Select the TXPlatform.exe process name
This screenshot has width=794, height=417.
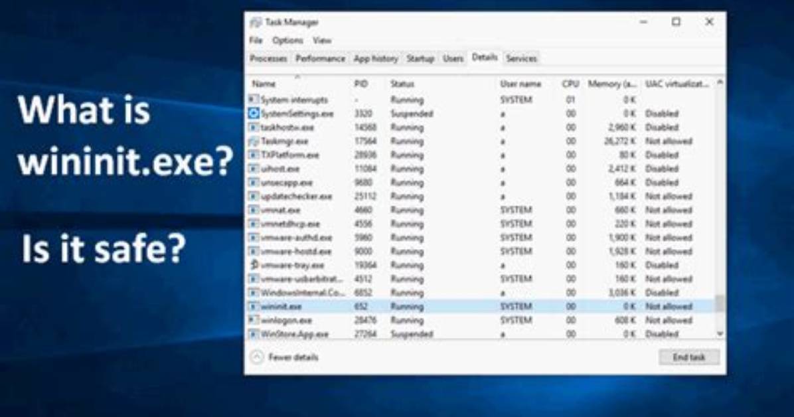289,155
